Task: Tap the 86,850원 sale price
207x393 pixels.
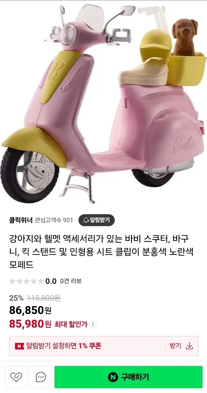Action: pyautogui.click(x=30, y=310)
